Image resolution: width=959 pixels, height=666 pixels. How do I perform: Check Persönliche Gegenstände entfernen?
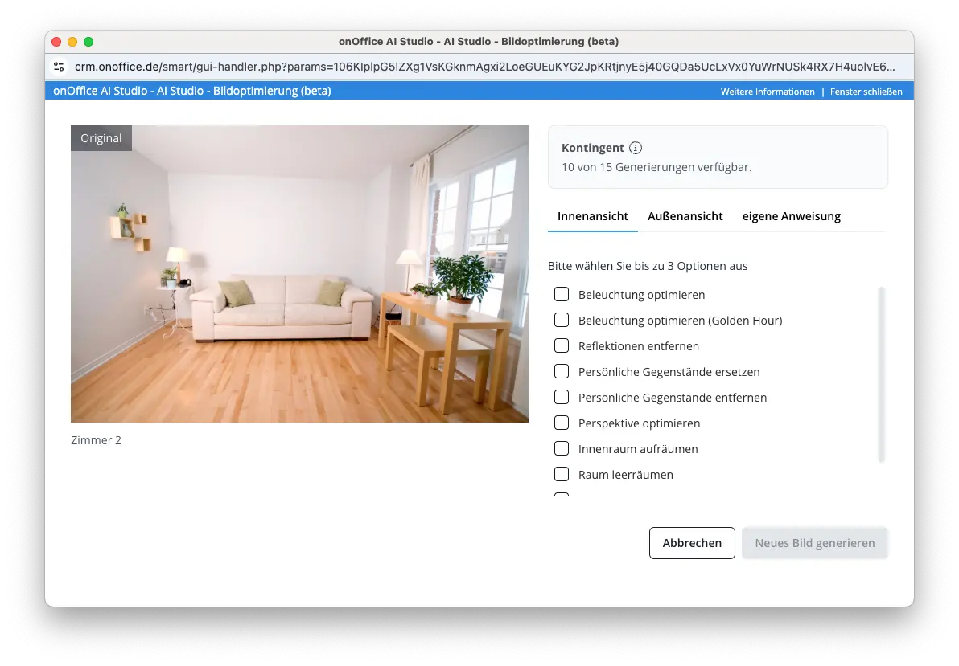click(561, 397)
